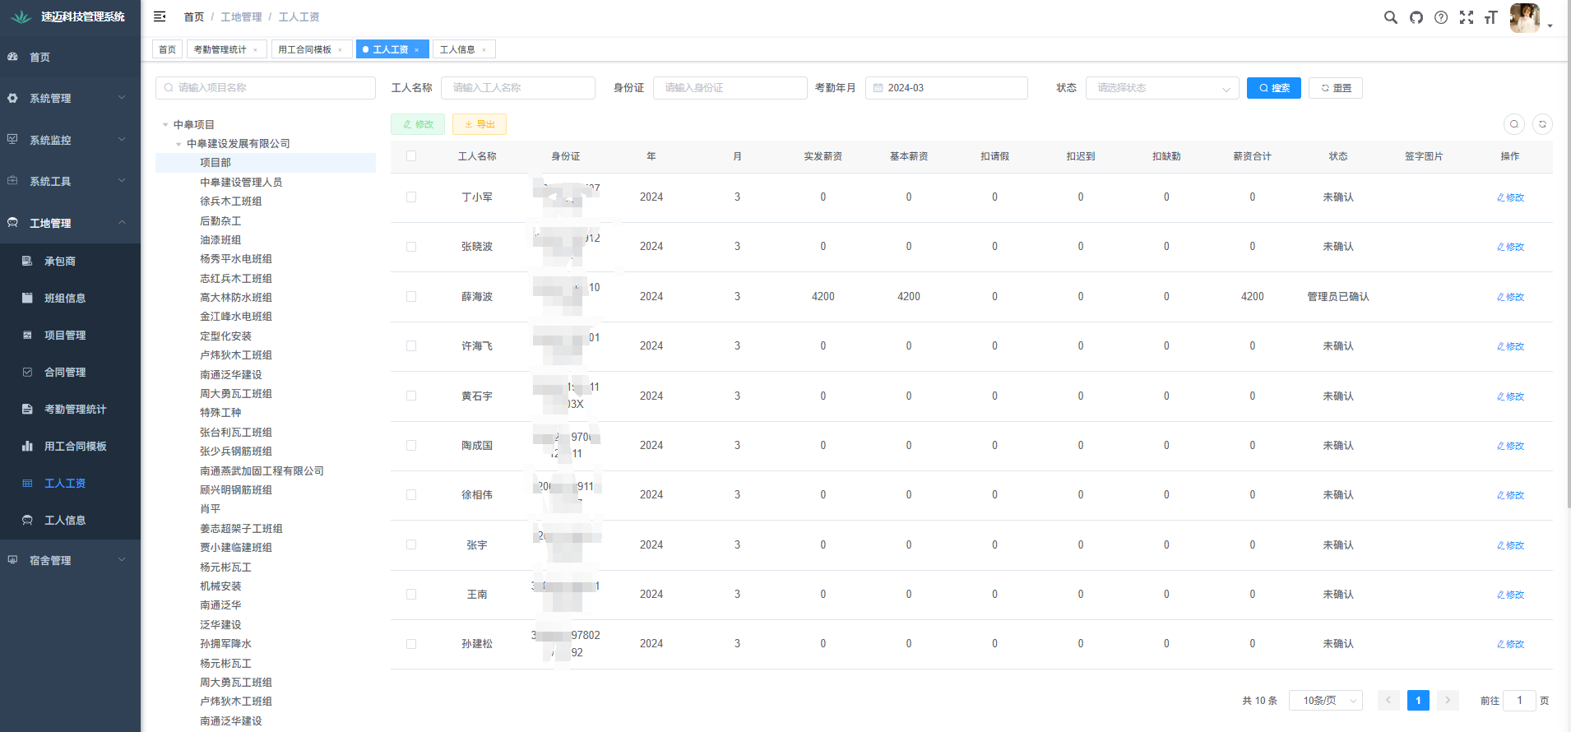Collapse 工地管理 sidebar menu
Screen dimensions: 1571x732
point(70,223)
